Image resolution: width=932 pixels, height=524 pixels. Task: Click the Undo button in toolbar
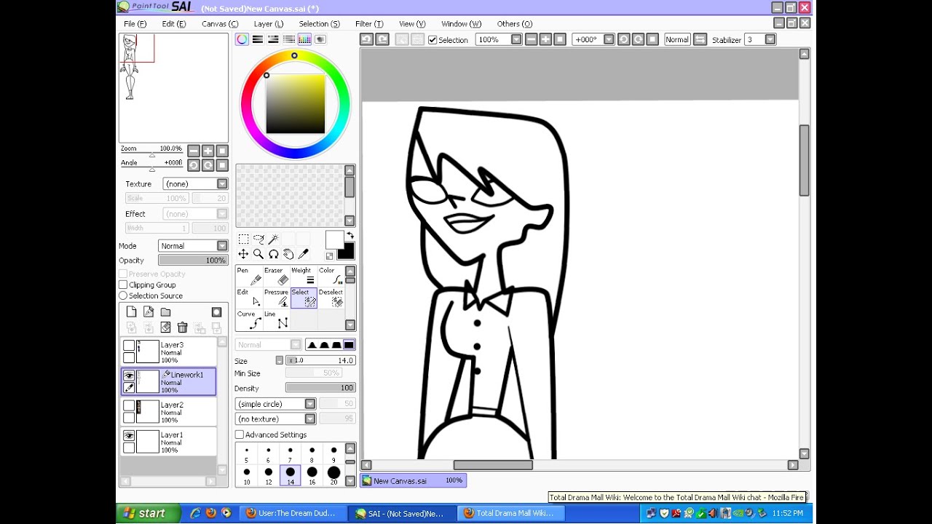pyautogui.click(x=367, y=39)
